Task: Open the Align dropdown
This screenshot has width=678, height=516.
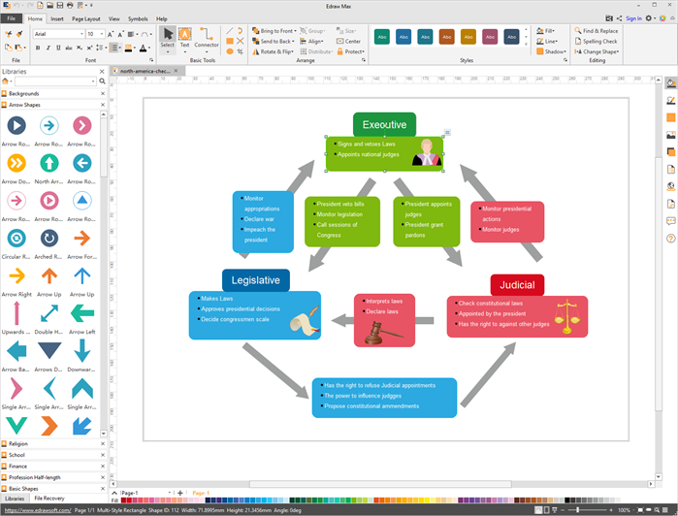Action: click(x=311, y=41)
